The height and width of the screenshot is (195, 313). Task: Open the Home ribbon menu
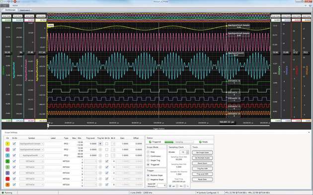(x=15, y=5)
